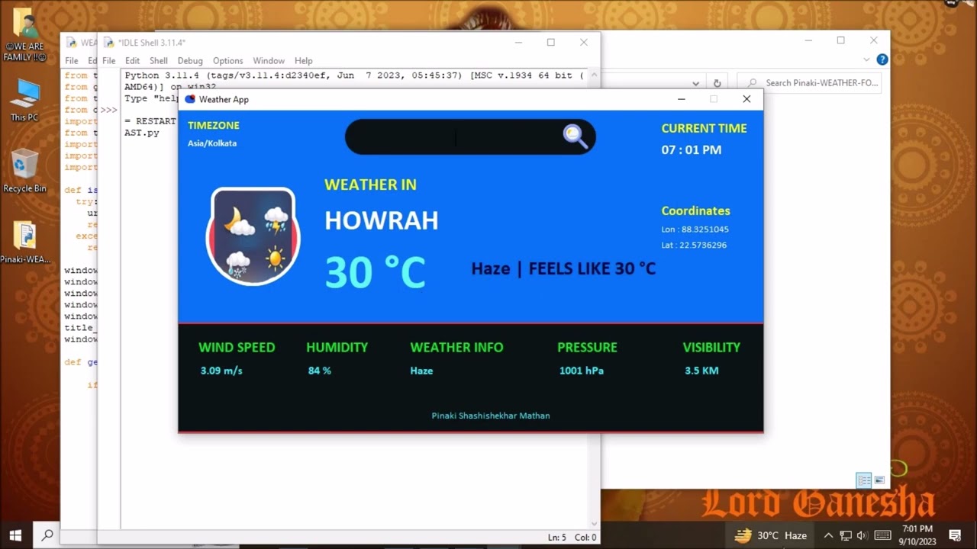977x549 pixels.
Task: Switch File Explorer to details view
Action: (x=864, y=480)
